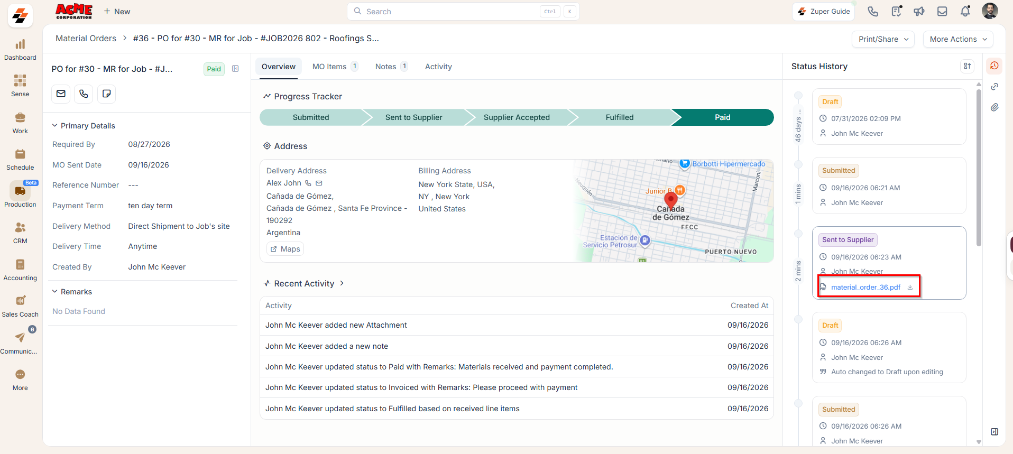Image resolution: width=1013 pixels, height=454 pixels.
Task: Click the phone dialer icon in top bar
Action: pyautogui.click(x=873, y=11)
